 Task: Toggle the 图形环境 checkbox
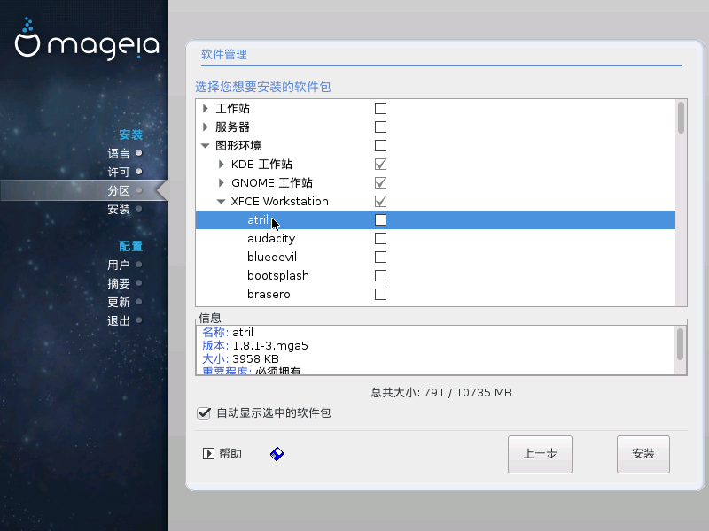pos(381,145)
